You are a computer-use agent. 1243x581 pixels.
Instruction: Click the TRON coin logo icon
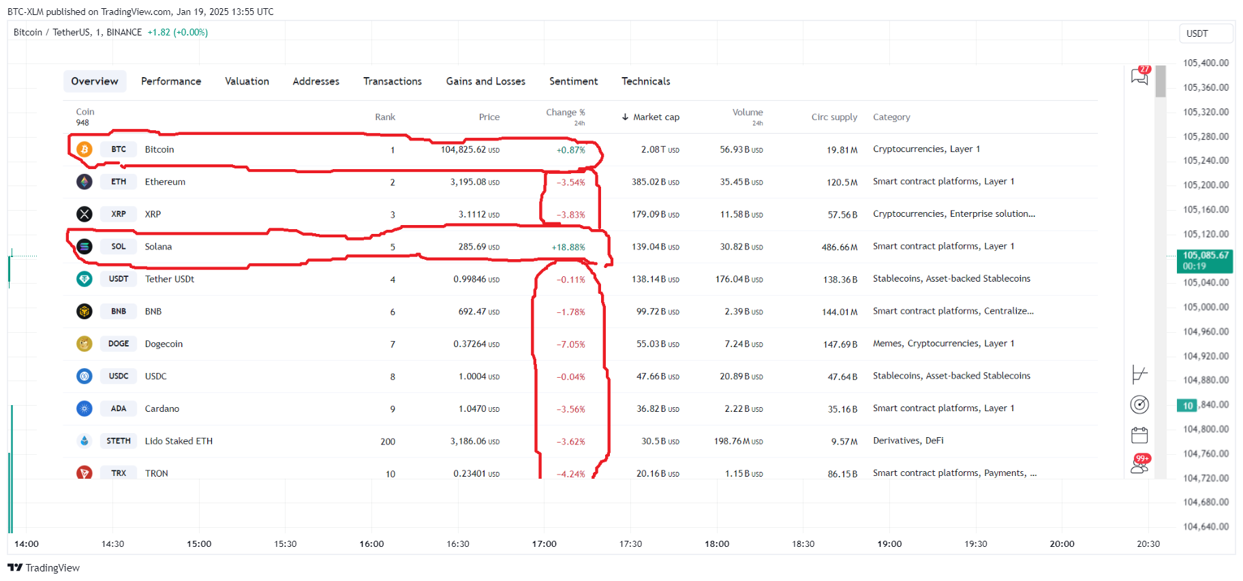(85, 473)
